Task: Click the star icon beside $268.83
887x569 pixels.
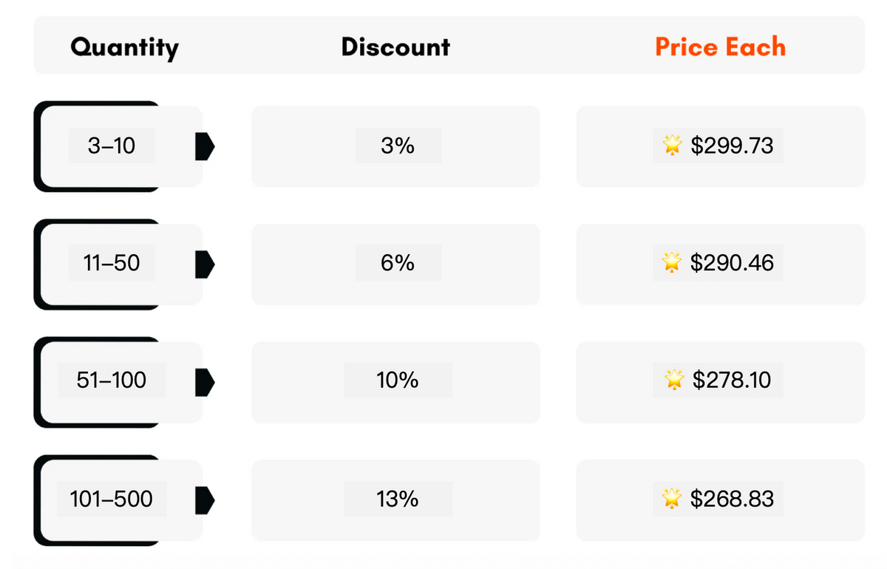Action: [672, 499]
